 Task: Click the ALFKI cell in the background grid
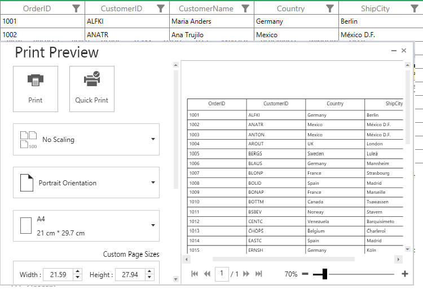pos(127,21)
